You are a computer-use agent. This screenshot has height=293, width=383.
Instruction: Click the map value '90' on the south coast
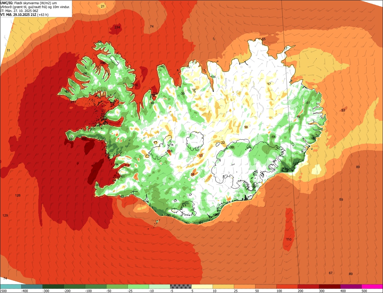(x=169, y=215)
